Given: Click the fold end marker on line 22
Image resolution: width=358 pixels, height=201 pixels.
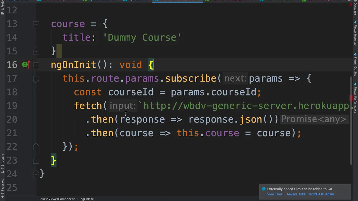Looking at the screenshot, I should pos(36,147).
